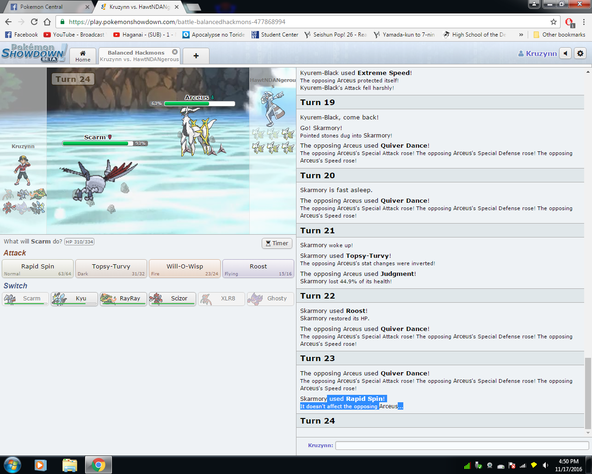Reload the page in Chrome
Viewport: 592px width, 474px height.
(x=34, y=22)
